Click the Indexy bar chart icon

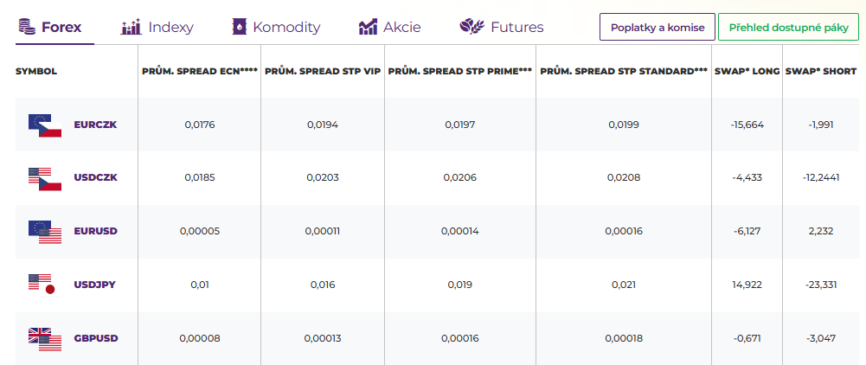[x=131, y=27]
